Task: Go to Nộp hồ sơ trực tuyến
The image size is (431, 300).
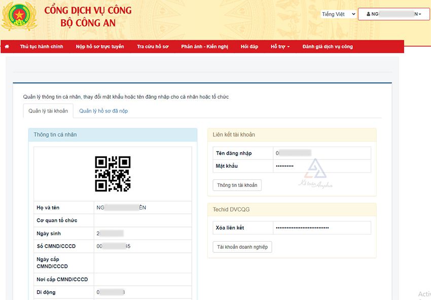Action: click(x=100, y=47)
